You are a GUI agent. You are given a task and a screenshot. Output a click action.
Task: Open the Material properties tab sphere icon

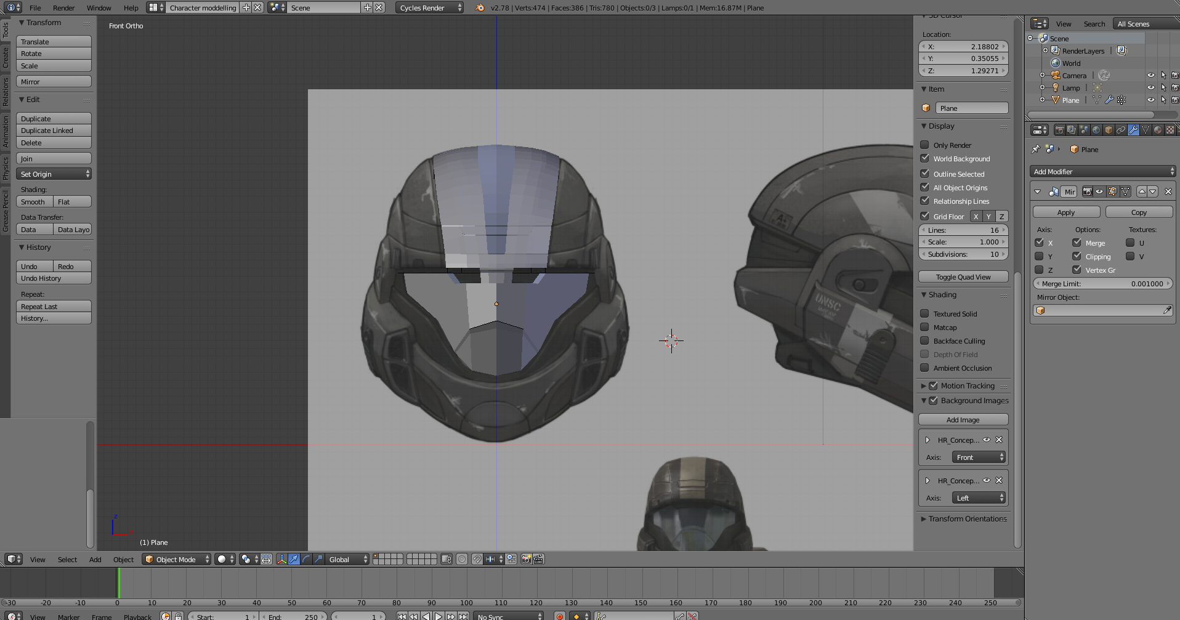[x=1158, y=130]
